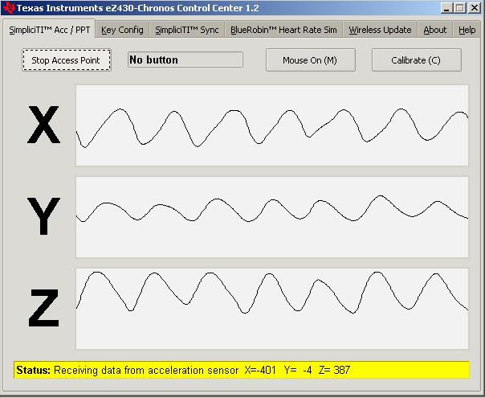The width and height of the screenshot is (485, 398).
Task: Click the large Z axis label
Action: [x=43, y=308]
